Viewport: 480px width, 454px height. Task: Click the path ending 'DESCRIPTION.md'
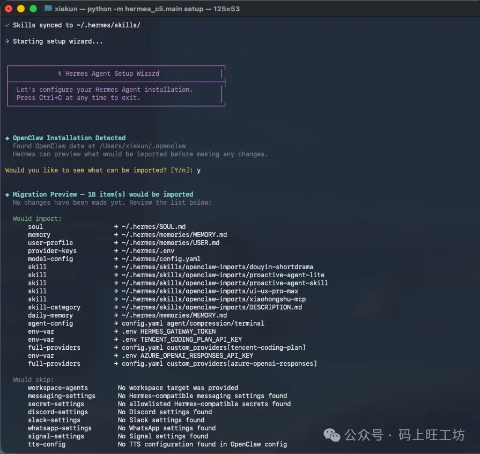coord(212,307)
